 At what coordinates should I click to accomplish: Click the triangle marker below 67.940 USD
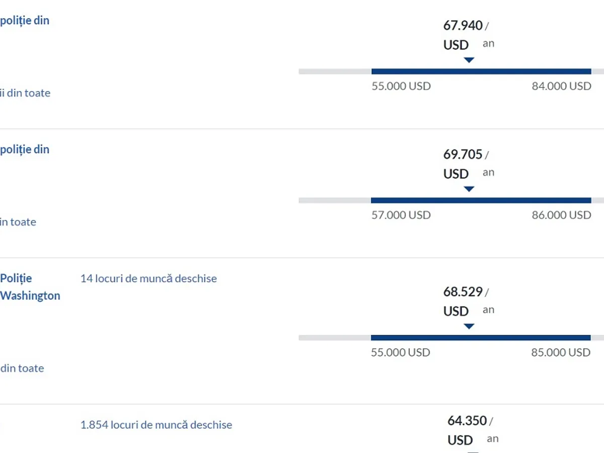pyautogui.click(x=469, y=60)
